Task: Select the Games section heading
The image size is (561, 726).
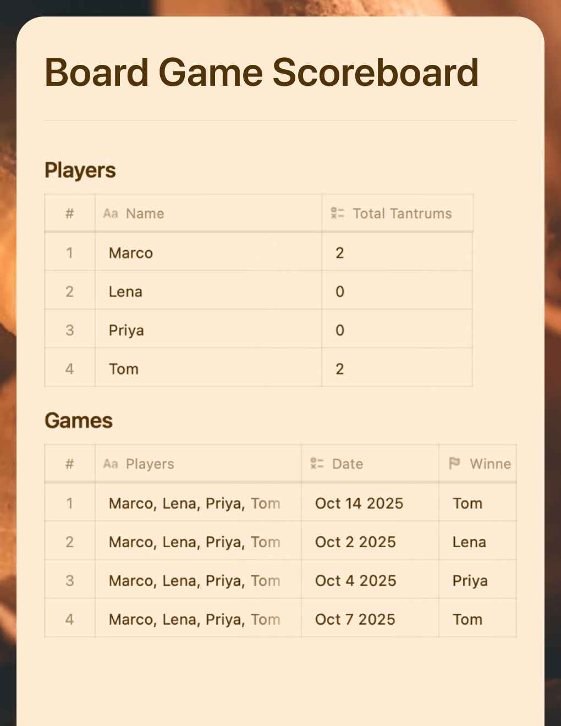Action: (x=78, y=421)
